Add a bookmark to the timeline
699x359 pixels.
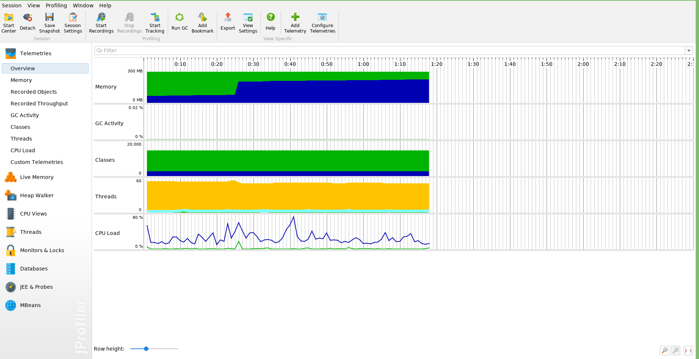click(x=203, y=23)
